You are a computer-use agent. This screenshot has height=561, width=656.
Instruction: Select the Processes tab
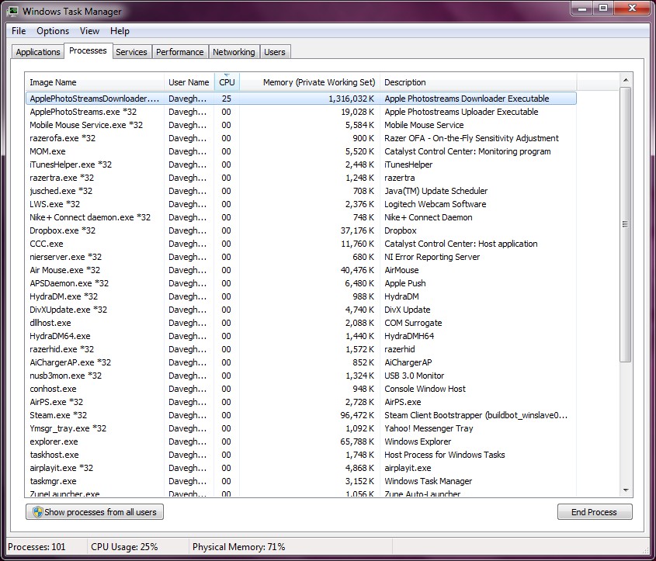click(x=88, y=50)
